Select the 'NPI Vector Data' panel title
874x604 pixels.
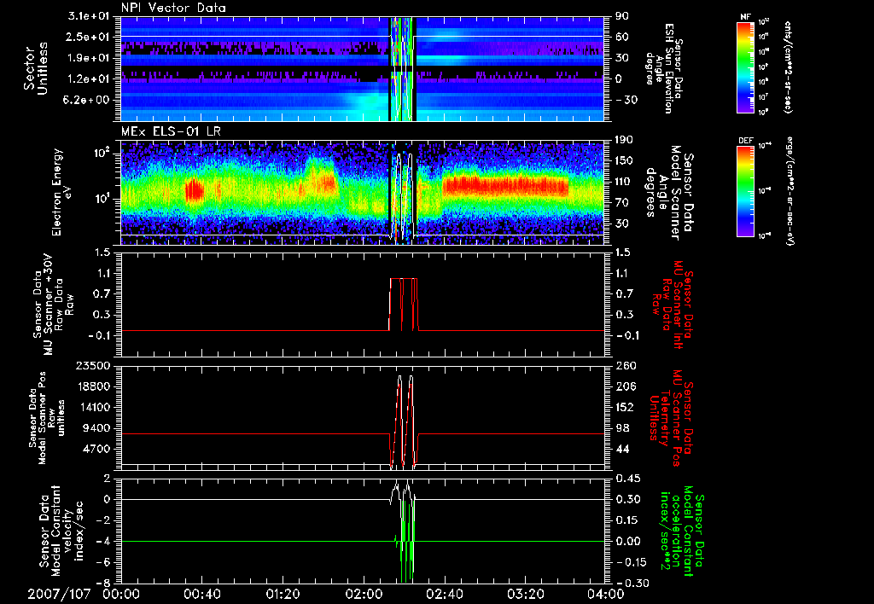pyautogui.click(x=173, y=9)
